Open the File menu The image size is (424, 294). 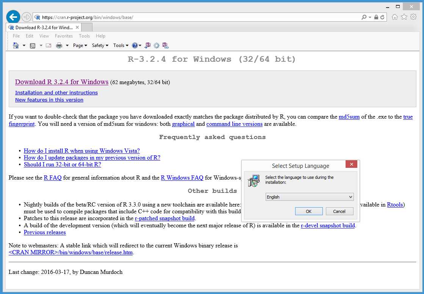click(x=16, y=36)
